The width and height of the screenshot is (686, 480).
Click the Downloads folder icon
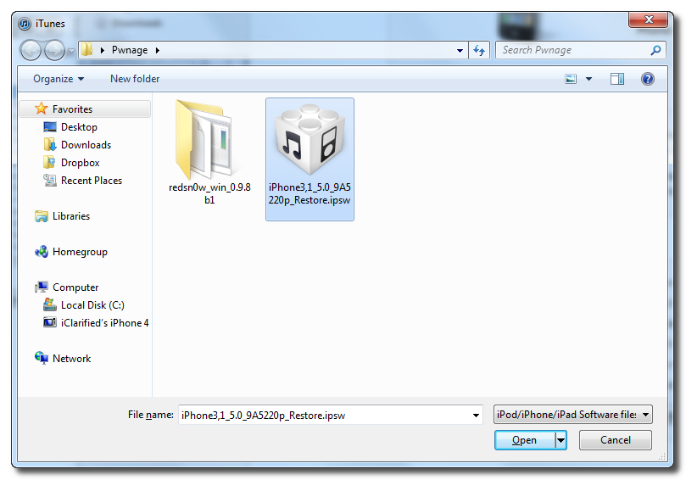(x=50, y=144)
